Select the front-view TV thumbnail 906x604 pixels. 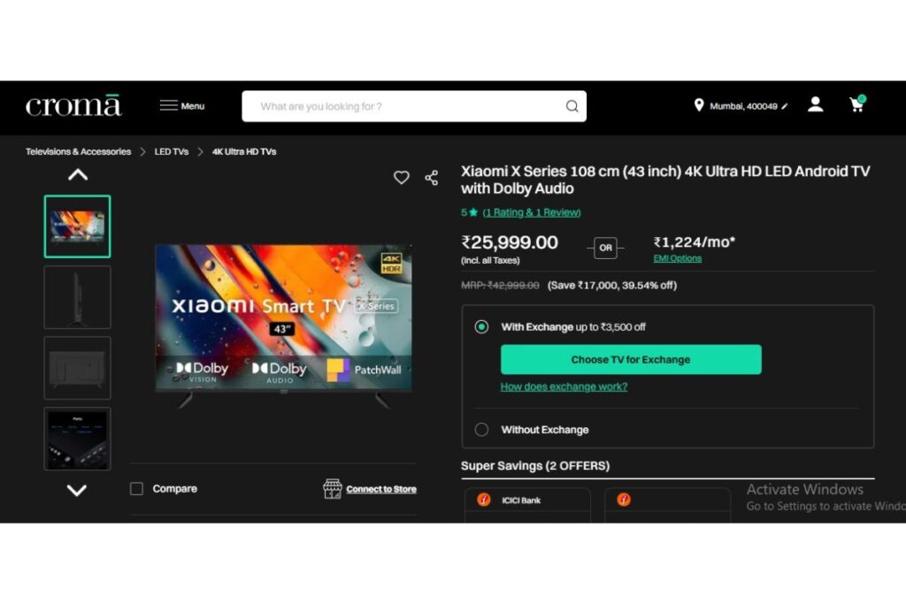78,226
